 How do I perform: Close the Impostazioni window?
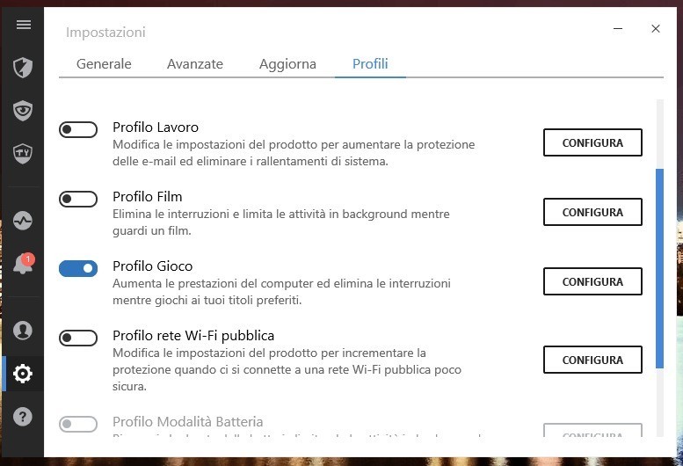[x=656, y=29]
